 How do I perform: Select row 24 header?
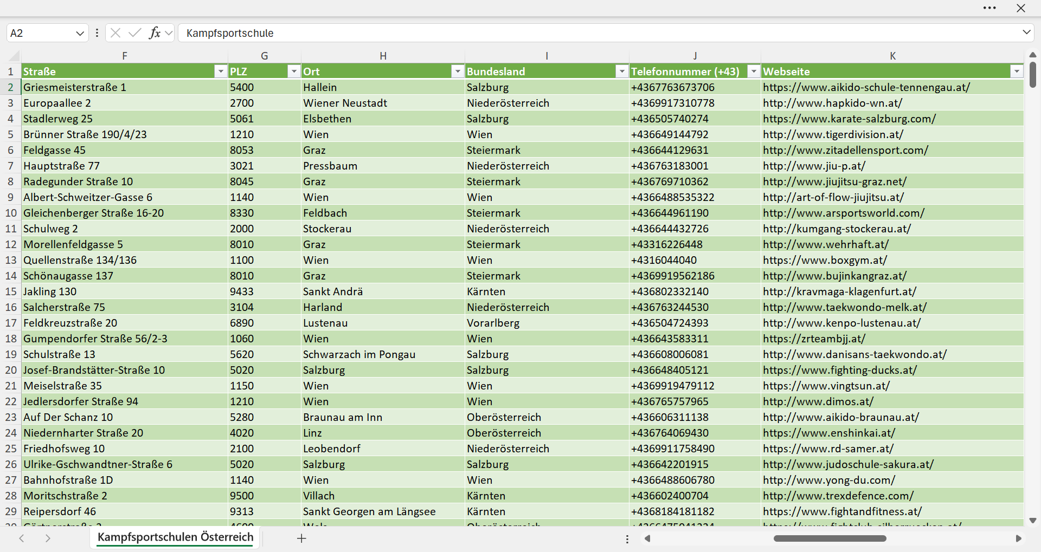pyautogui.click(x=10, y=433)
